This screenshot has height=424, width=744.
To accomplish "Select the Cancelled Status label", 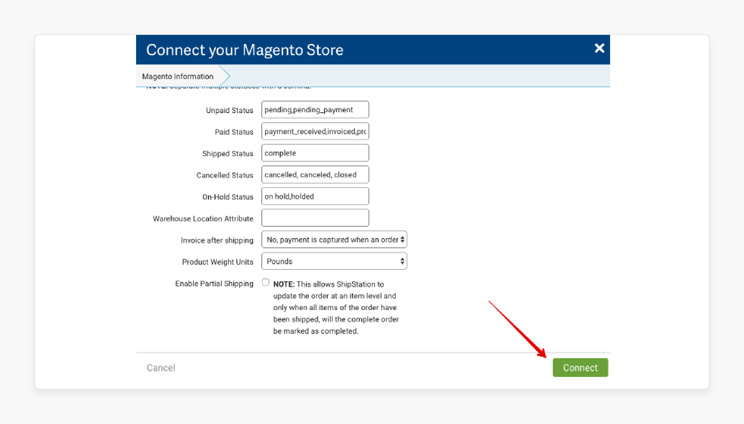I will tap(225, 175).
